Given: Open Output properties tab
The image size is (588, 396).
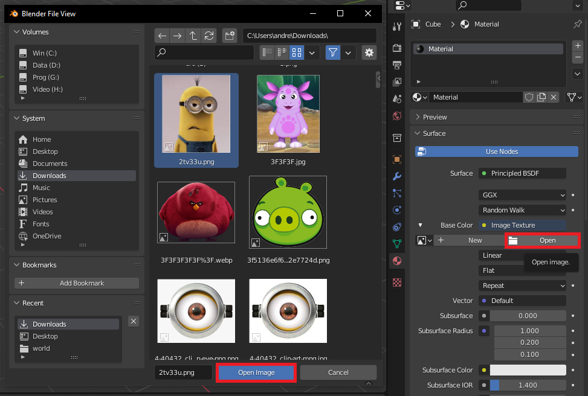Looking at the screenshot, I should (397, 65).
